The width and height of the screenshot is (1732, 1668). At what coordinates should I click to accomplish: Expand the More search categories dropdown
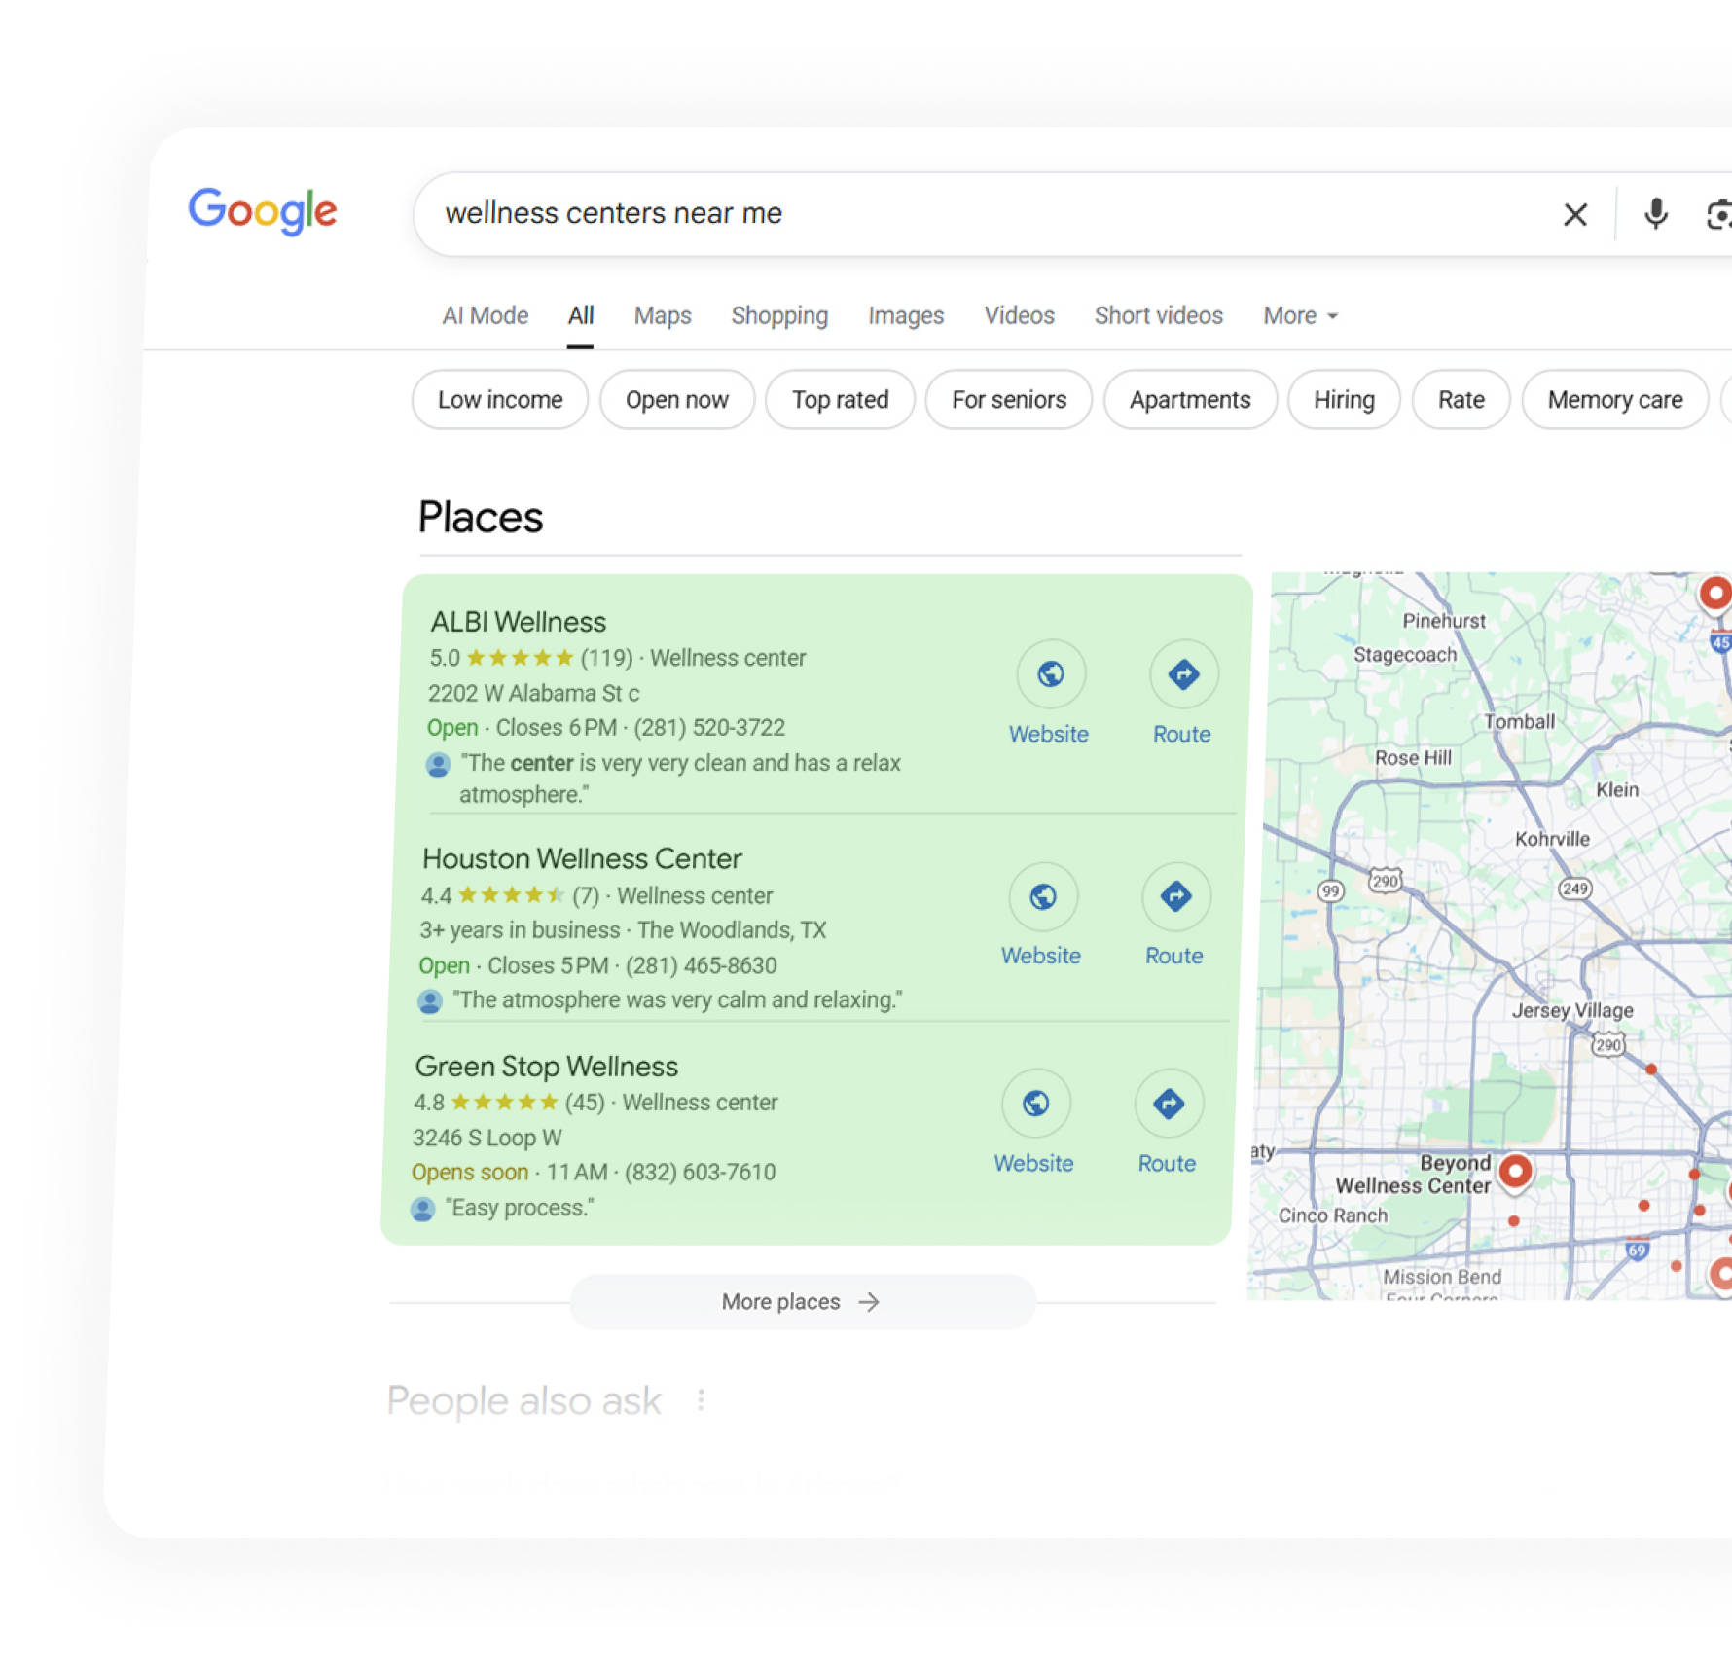tap(1300, 316)
